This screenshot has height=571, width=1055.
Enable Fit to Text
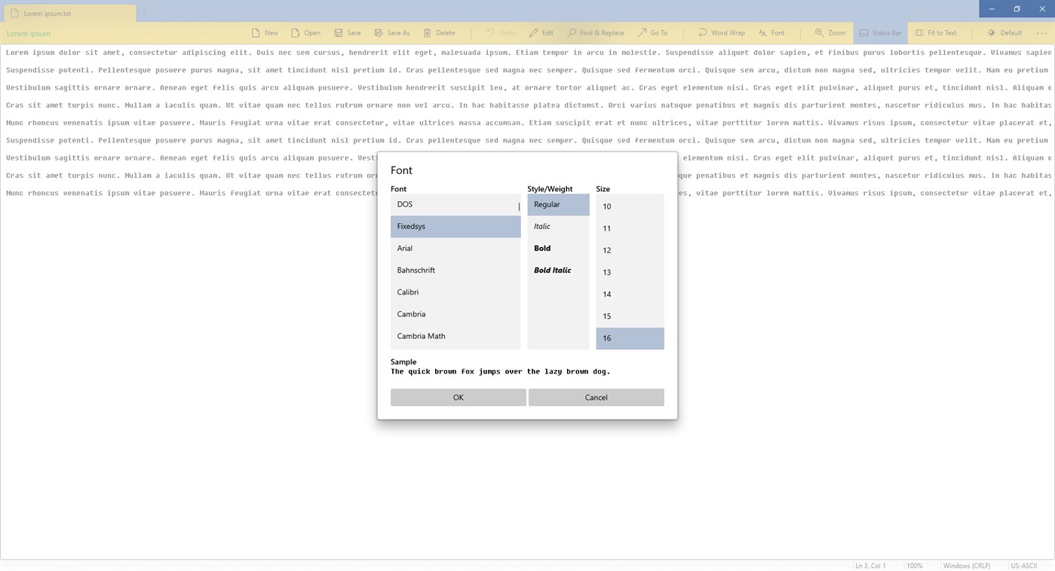point(937,32)
